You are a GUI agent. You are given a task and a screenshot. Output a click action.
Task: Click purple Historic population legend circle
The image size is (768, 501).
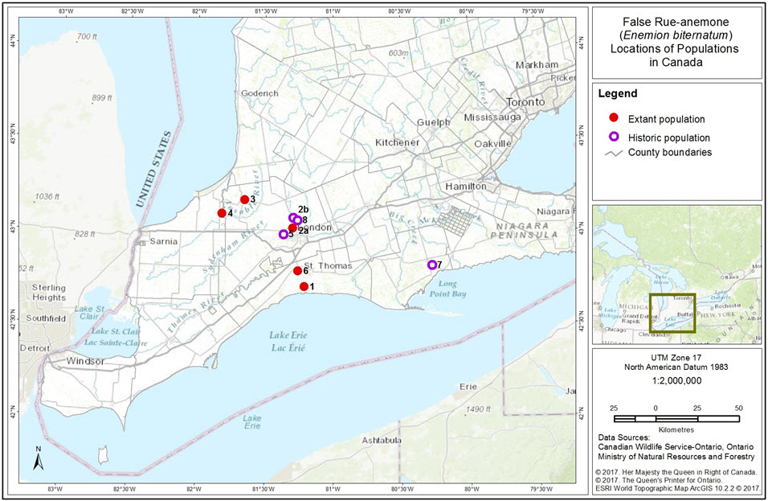click(614, 137)
